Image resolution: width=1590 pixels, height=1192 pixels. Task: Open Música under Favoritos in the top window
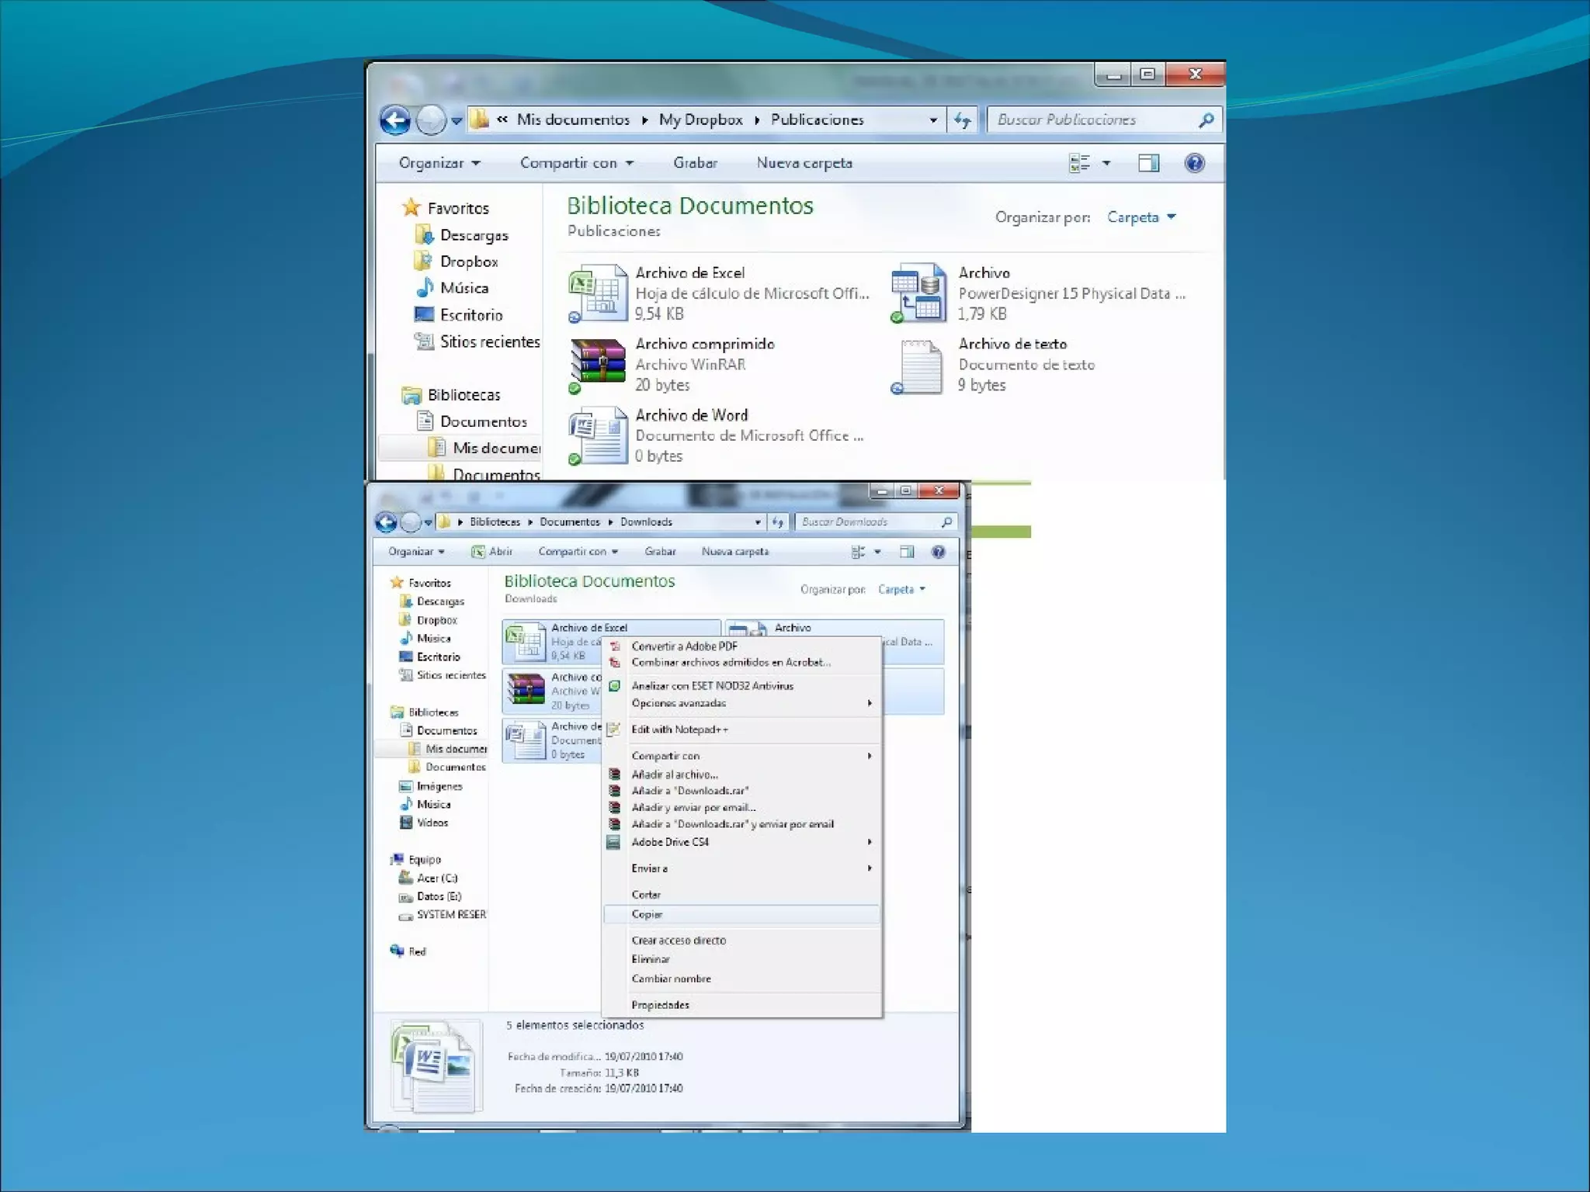(x=463, y=288)
